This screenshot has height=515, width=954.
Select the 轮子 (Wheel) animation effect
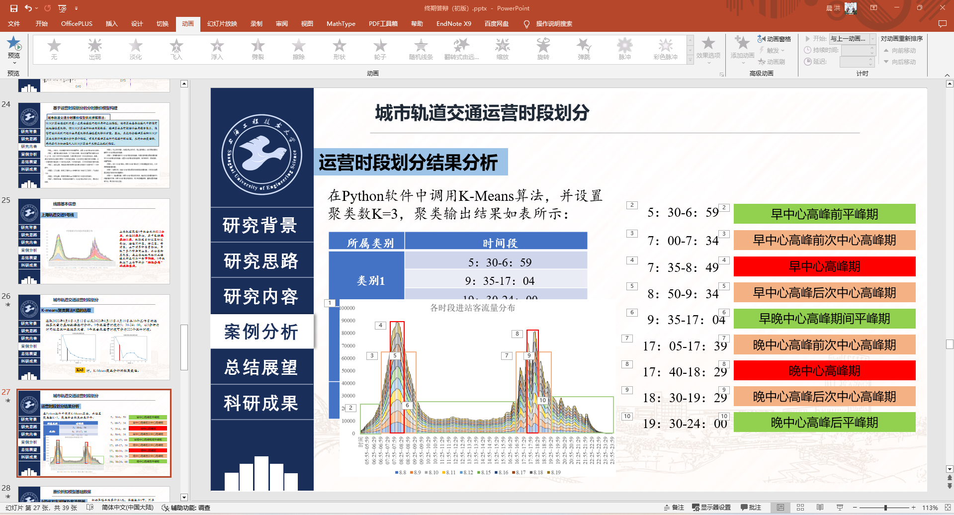[x=380, y=49]
